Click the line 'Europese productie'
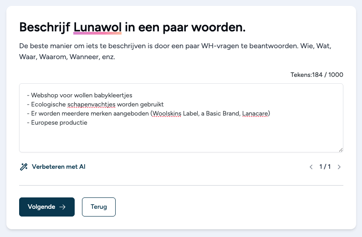 [x=57, y=122]
